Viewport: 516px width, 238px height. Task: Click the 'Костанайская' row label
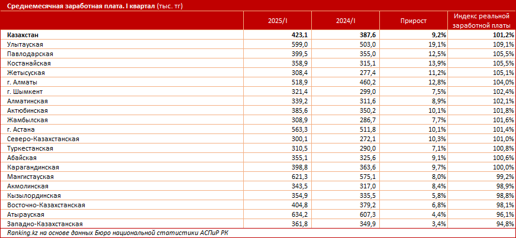pos(28,63)
